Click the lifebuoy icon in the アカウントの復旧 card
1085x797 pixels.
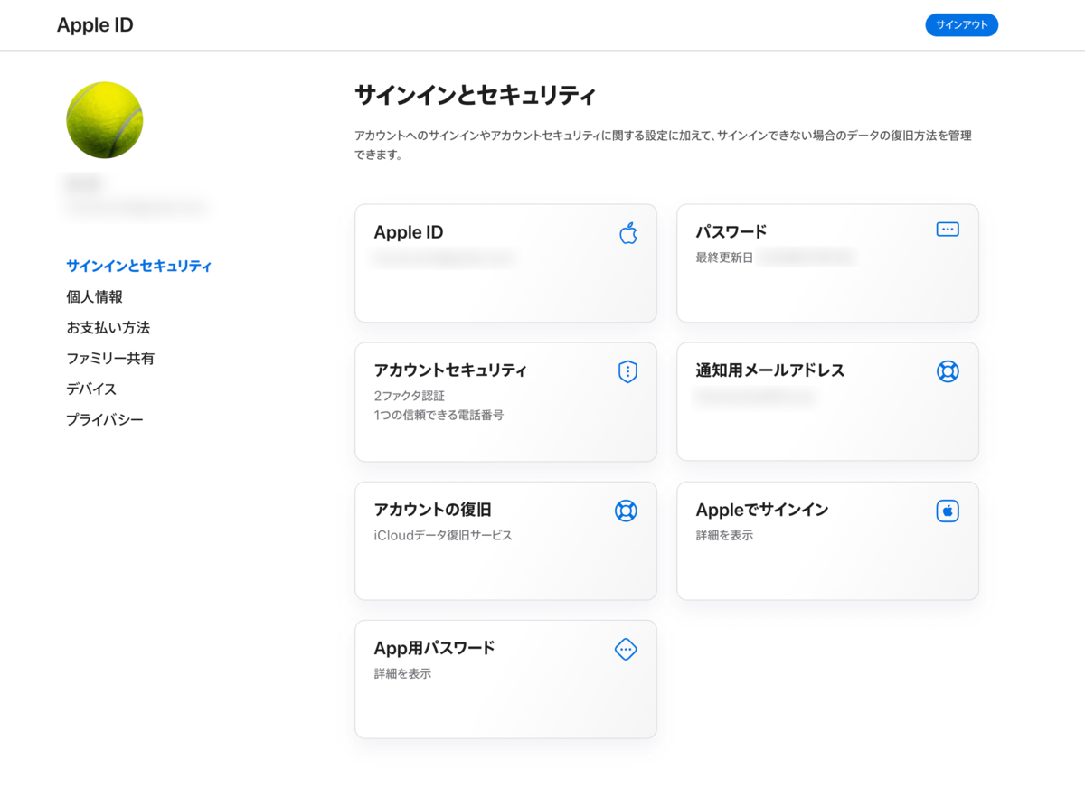coord(626,511)
